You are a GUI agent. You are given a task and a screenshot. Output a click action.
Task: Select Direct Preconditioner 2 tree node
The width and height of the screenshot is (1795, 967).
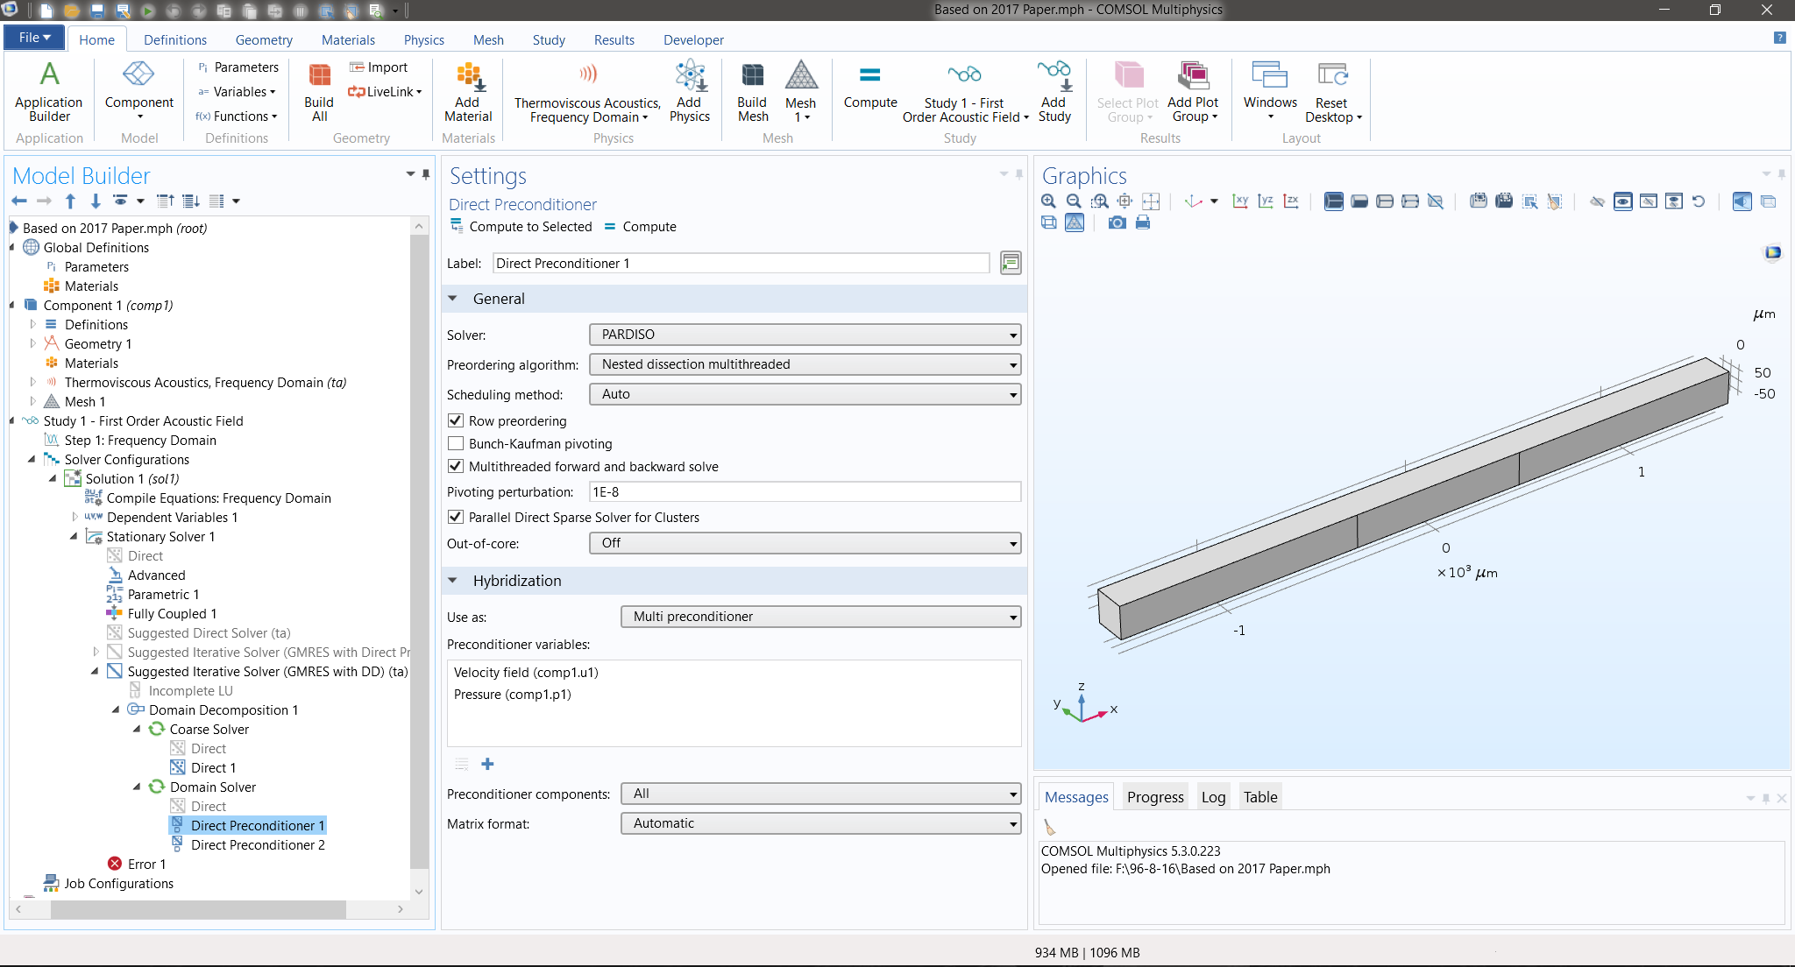click(258, 845)
